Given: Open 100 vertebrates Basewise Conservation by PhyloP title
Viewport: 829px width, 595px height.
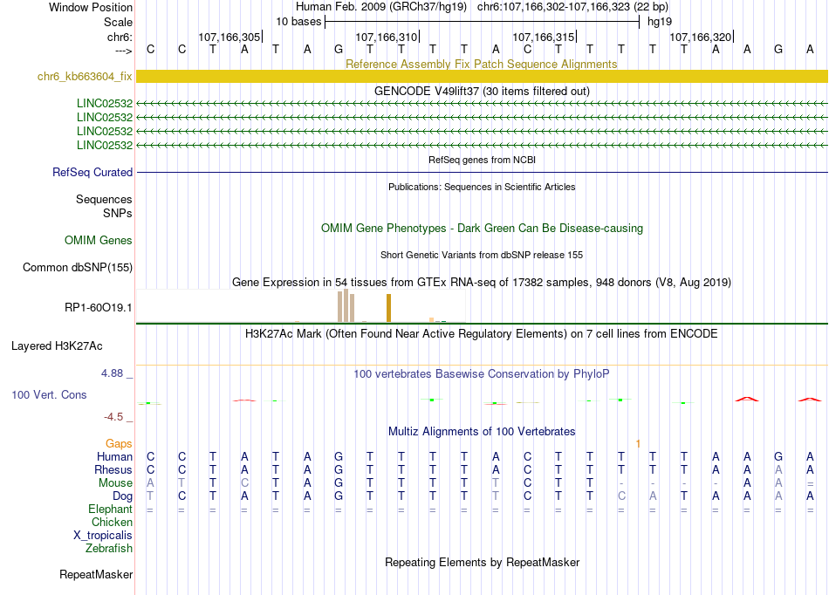Looking at the screenshot, I should [x=482, y=374].
